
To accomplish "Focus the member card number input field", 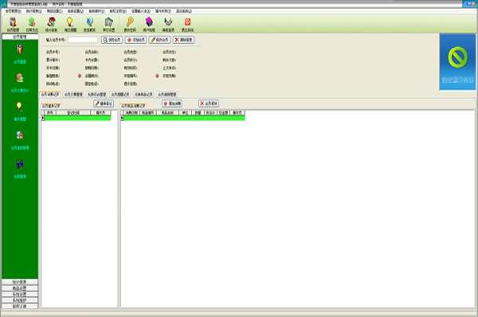I will pos(83,40).
